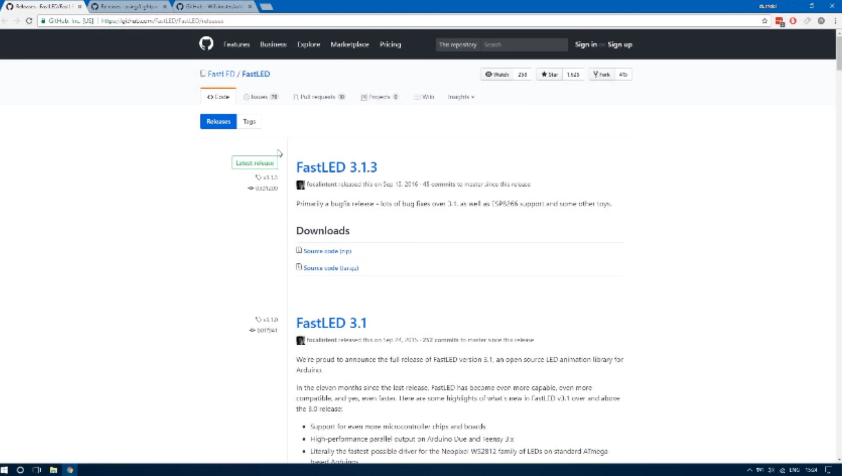
Task: Bookmark page with star icon
Action: tap(764, 21)
